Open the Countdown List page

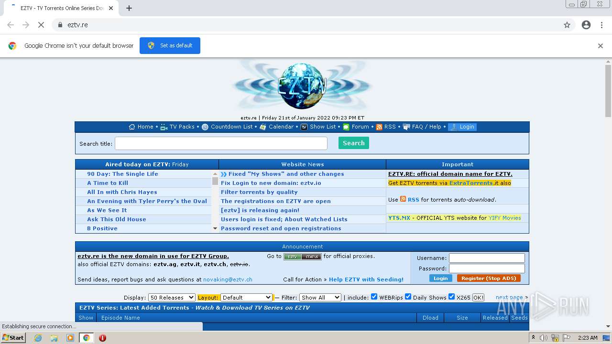(x=231, y=127)
